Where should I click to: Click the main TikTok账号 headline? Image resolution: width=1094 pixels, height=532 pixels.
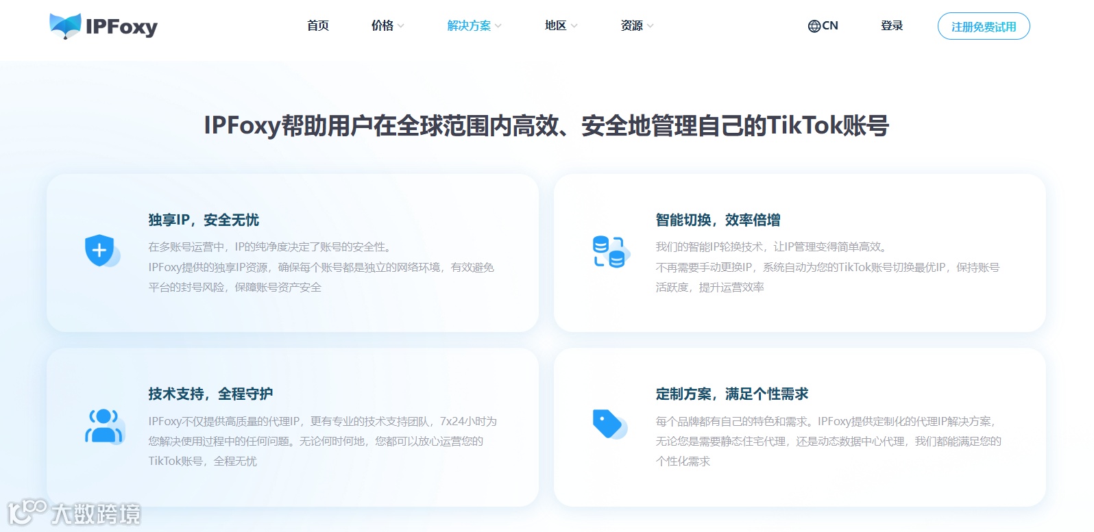(x=546, y=125)
